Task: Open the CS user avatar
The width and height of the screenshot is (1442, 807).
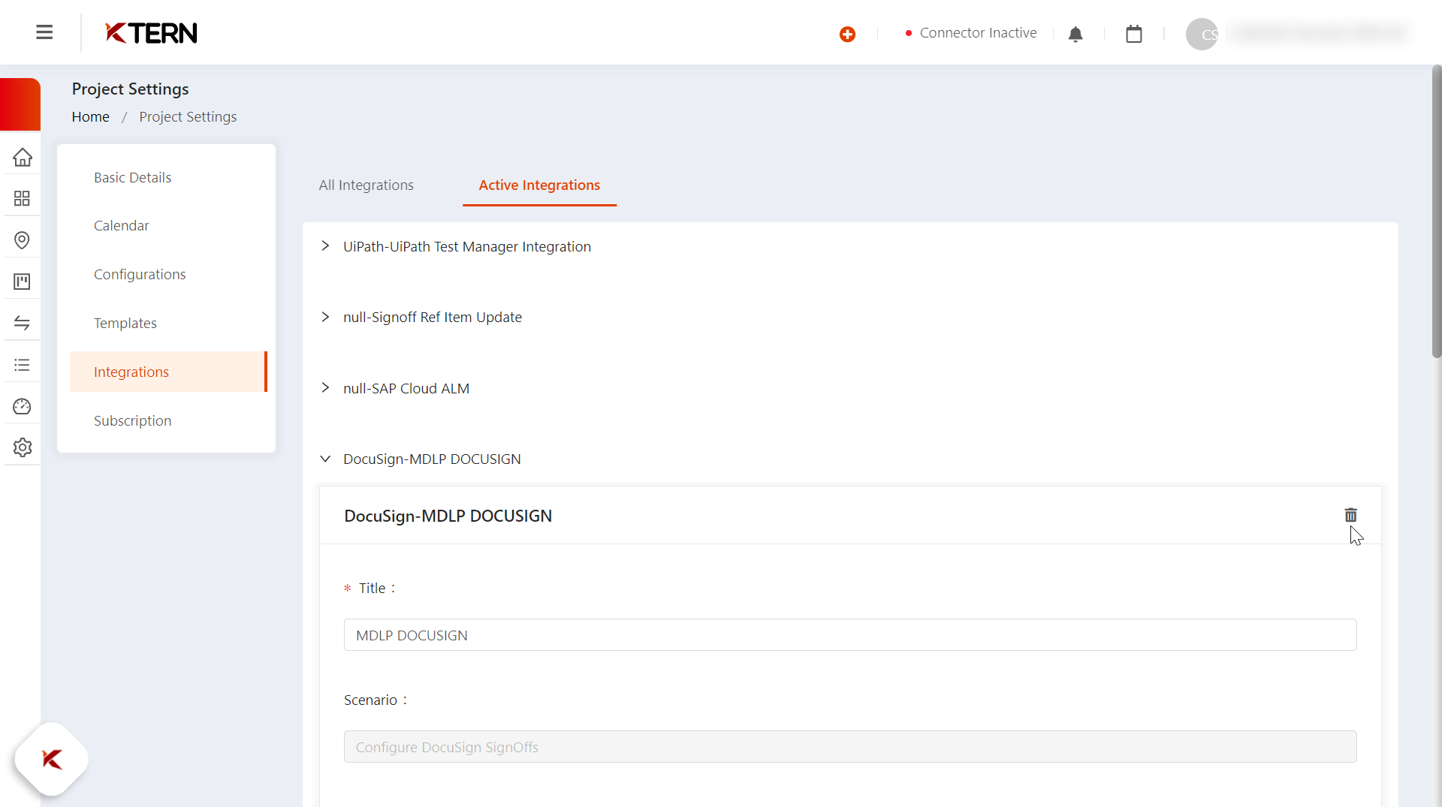Action: pyautogui.click(x=1202, y=34)
